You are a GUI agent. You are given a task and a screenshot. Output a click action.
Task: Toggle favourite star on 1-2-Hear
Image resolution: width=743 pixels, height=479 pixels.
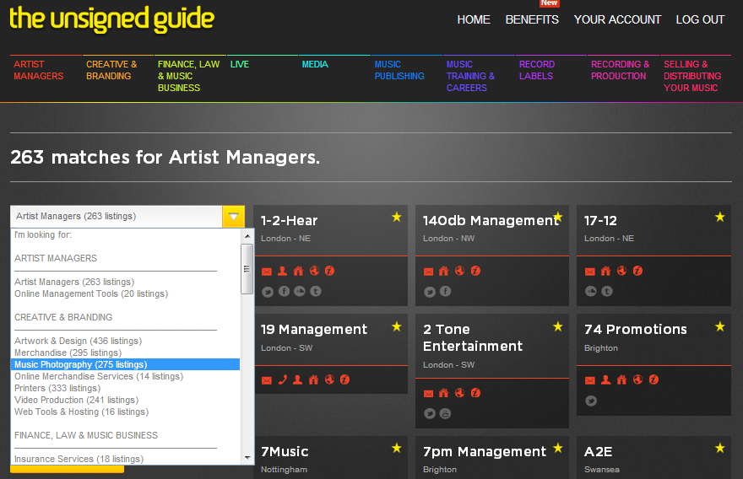(x=397, y=218)
